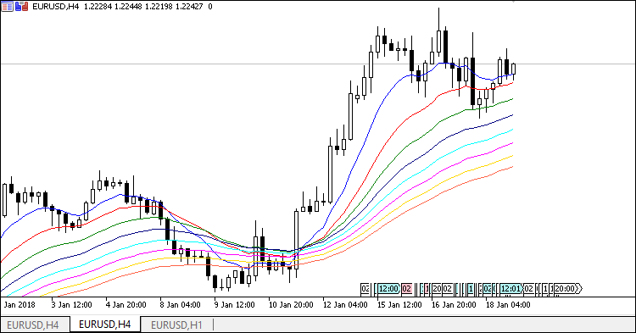Screen dimensions: 636x333
Task: Click the 3 Jan 12:00 time axis label
Action: (x=72, y=305)
